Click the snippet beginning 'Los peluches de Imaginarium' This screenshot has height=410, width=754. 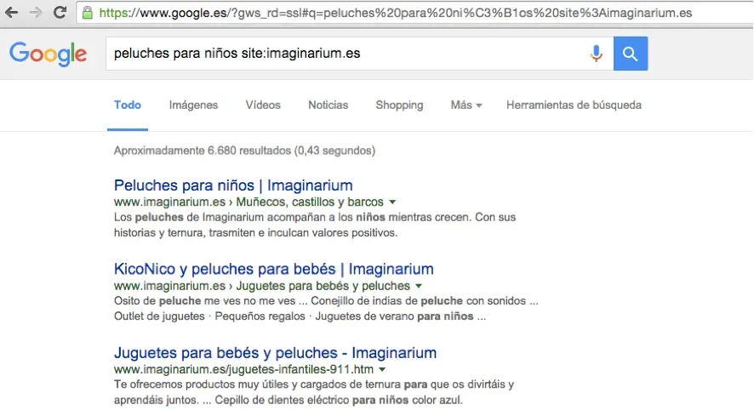pos(315,225)
